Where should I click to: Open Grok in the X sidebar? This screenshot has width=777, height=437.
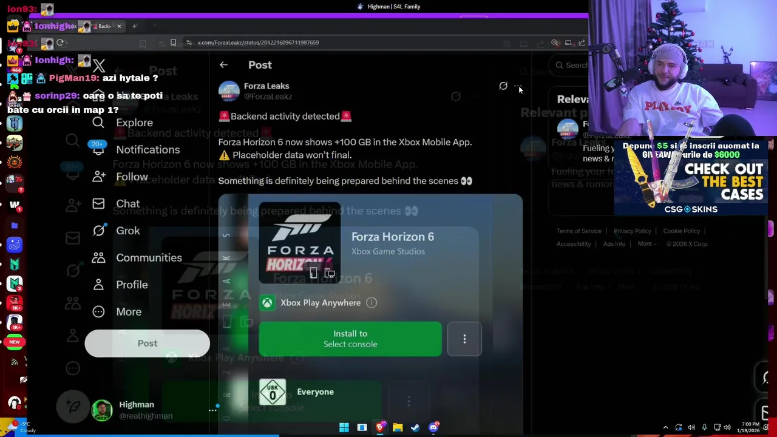click(127, 231)
